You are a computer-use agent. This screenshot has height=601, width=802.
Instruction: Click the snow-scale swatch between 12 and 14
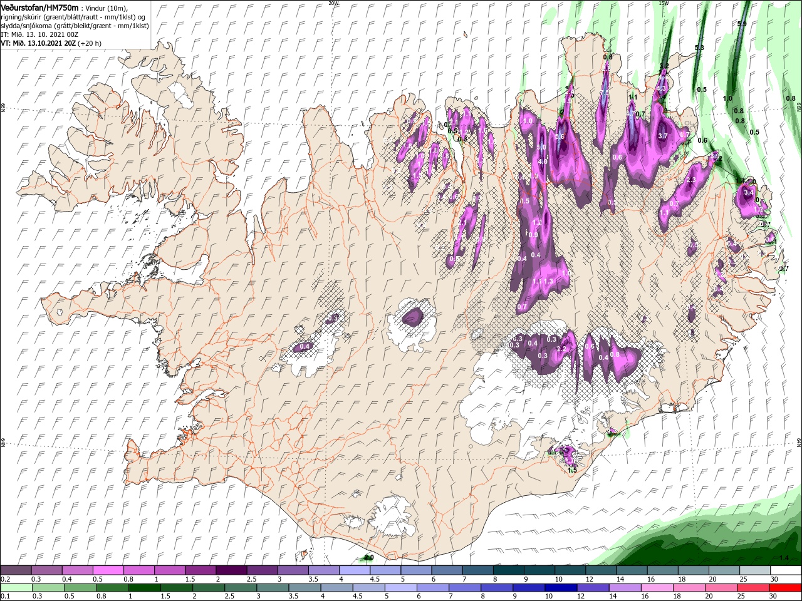click(601, 570)
